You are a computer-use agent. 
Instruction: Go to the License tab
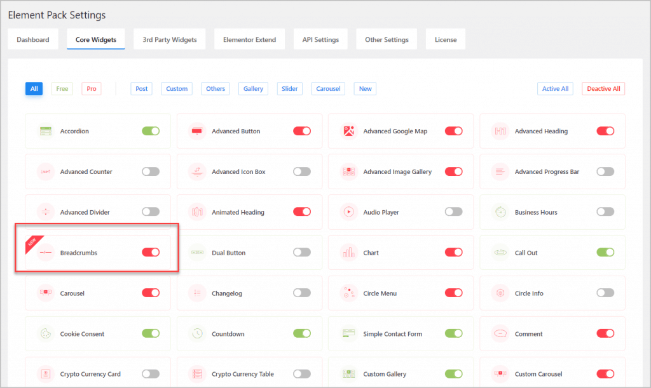pos(446,39)
